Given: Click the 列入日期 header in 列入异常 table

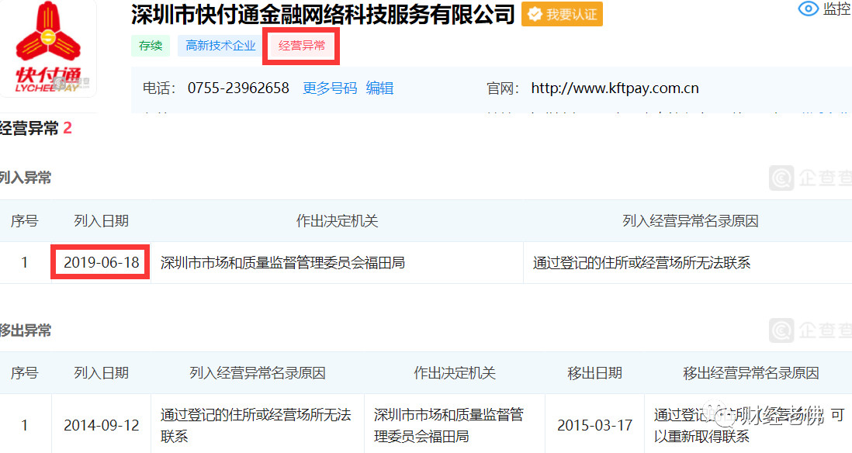Looking at the screenshot, I should pos(101,221).
